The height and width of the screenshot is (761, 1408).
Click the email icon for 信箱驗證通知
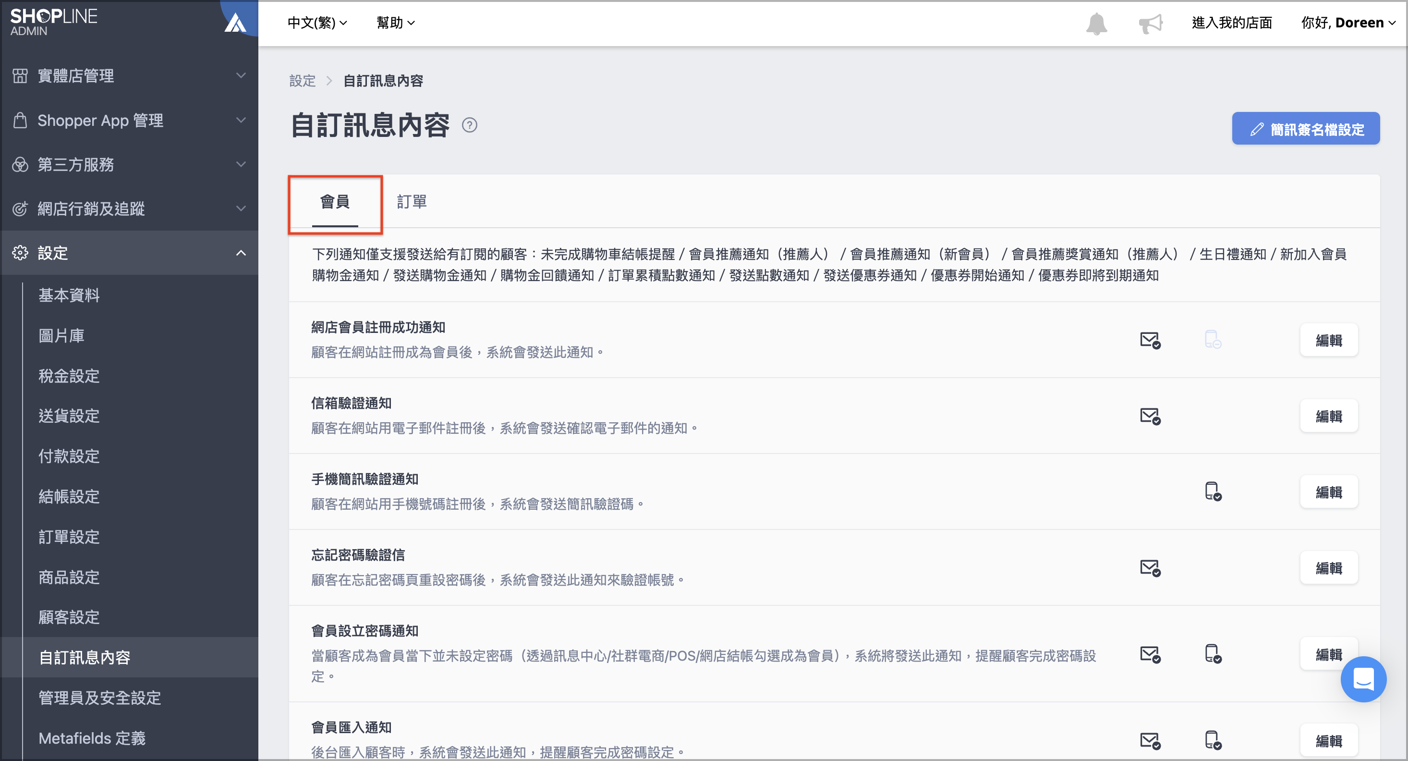click(x=1150, y=416)
